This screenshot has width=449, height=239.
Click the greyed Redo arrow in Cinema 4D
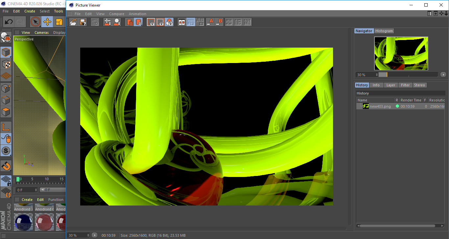point(20,22)
